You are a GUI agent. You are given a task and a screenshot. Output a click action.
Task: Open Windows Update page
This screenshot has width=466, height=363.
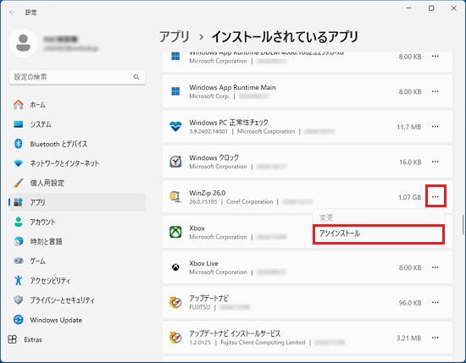tap(77, 320)
